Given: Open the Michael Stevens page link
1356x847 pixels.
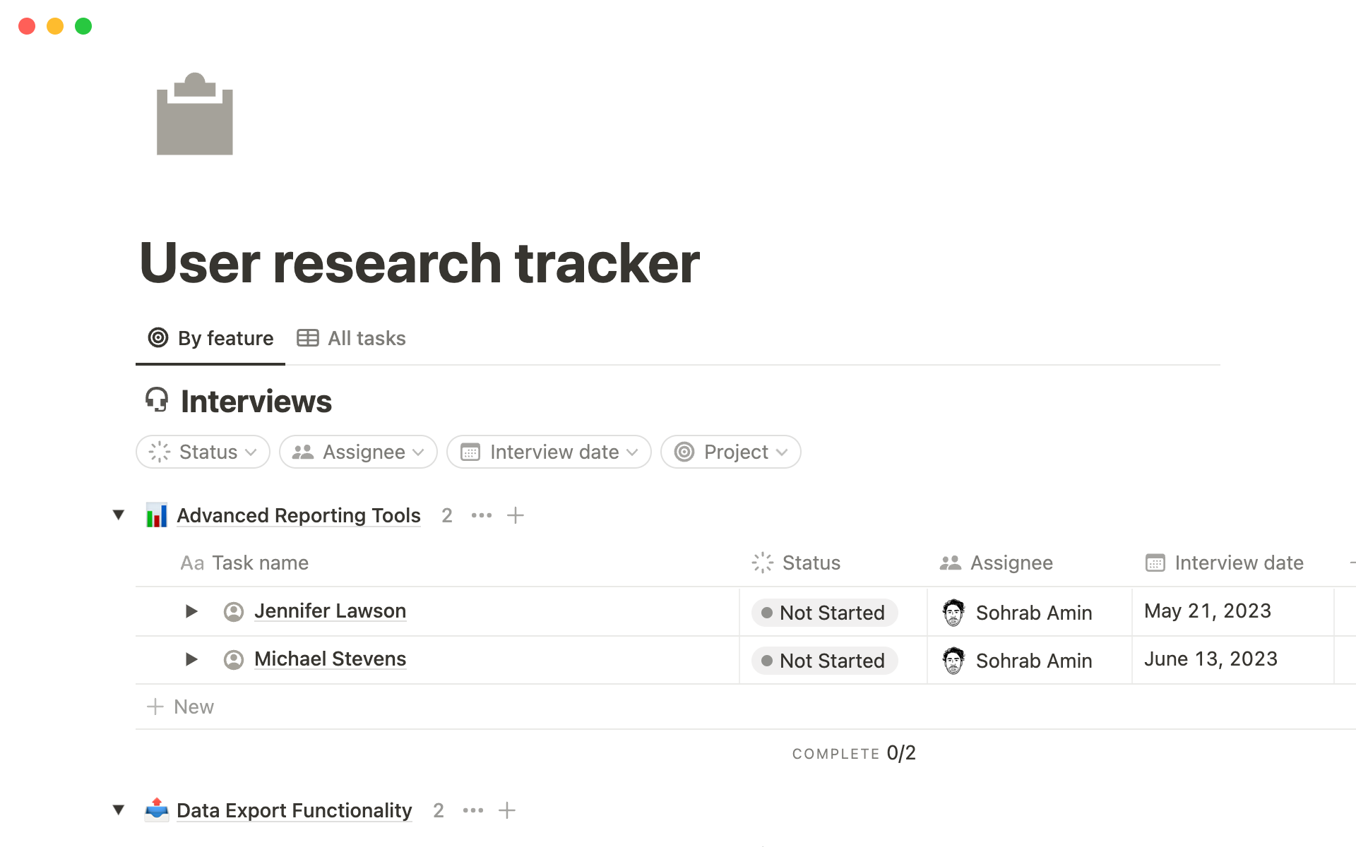Looking at the screenshot, I should click(x=330, y=659).
